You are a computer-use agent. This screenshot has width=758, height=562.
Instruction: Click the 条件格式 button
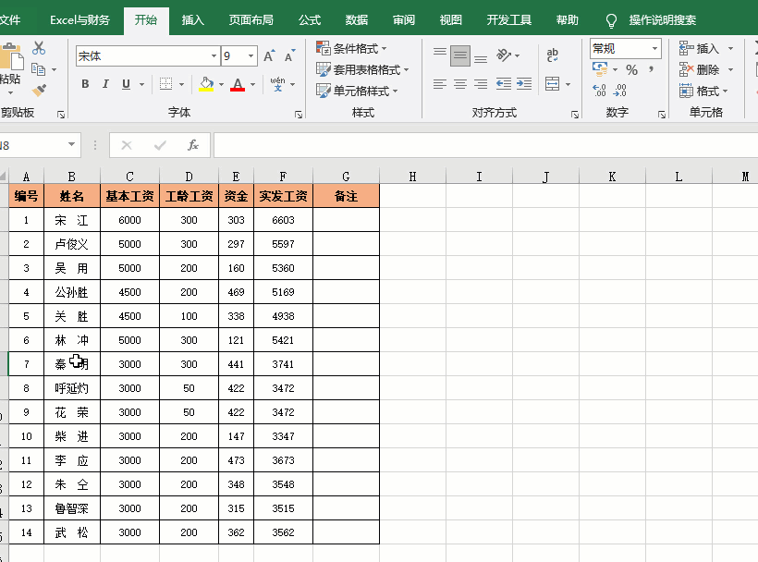(x=352, y=48)
